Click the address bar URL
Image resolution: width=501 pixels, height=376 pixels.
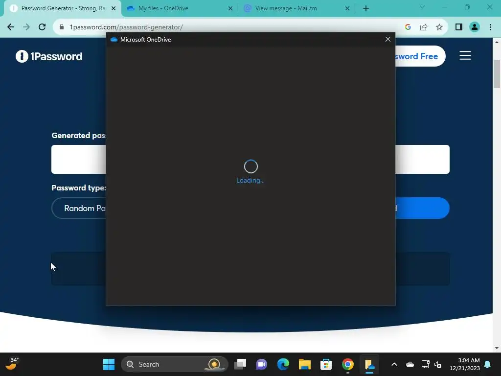point(126,27)
